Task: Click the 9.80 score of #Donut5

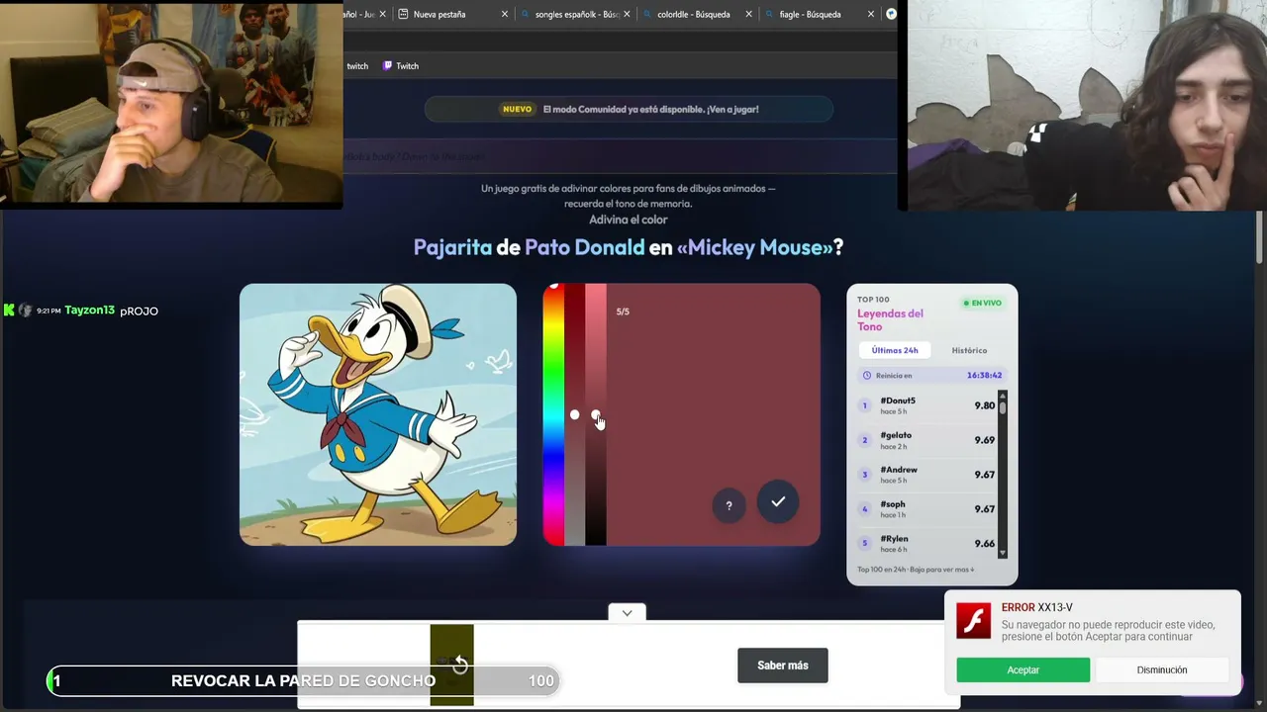Action: [x=984, y=405]
